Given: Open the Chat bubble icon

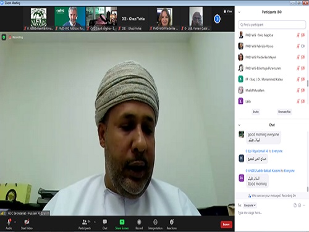Looking at the screenshot, I should [105, 222].
